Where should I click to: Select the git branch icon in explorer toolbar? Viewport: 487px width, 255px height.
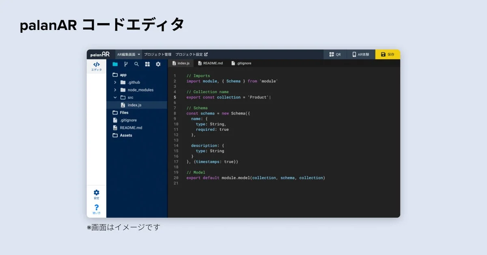[125, 64]
